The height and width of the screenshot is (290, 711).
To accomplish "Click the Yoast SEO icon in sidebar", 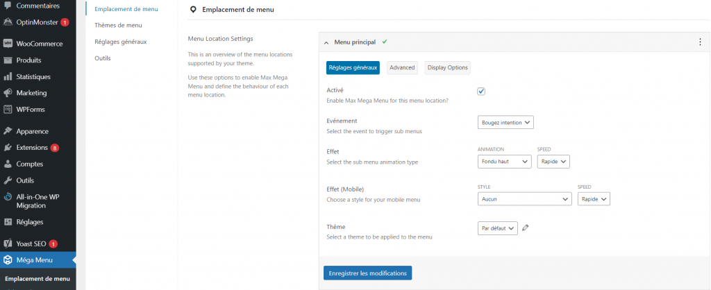I will pyautogui.click(x=8, y=244).
